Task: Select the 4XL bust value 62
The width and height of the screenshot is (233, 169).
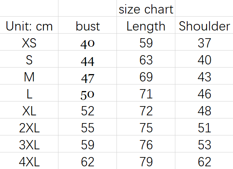Action: [88, 161]
